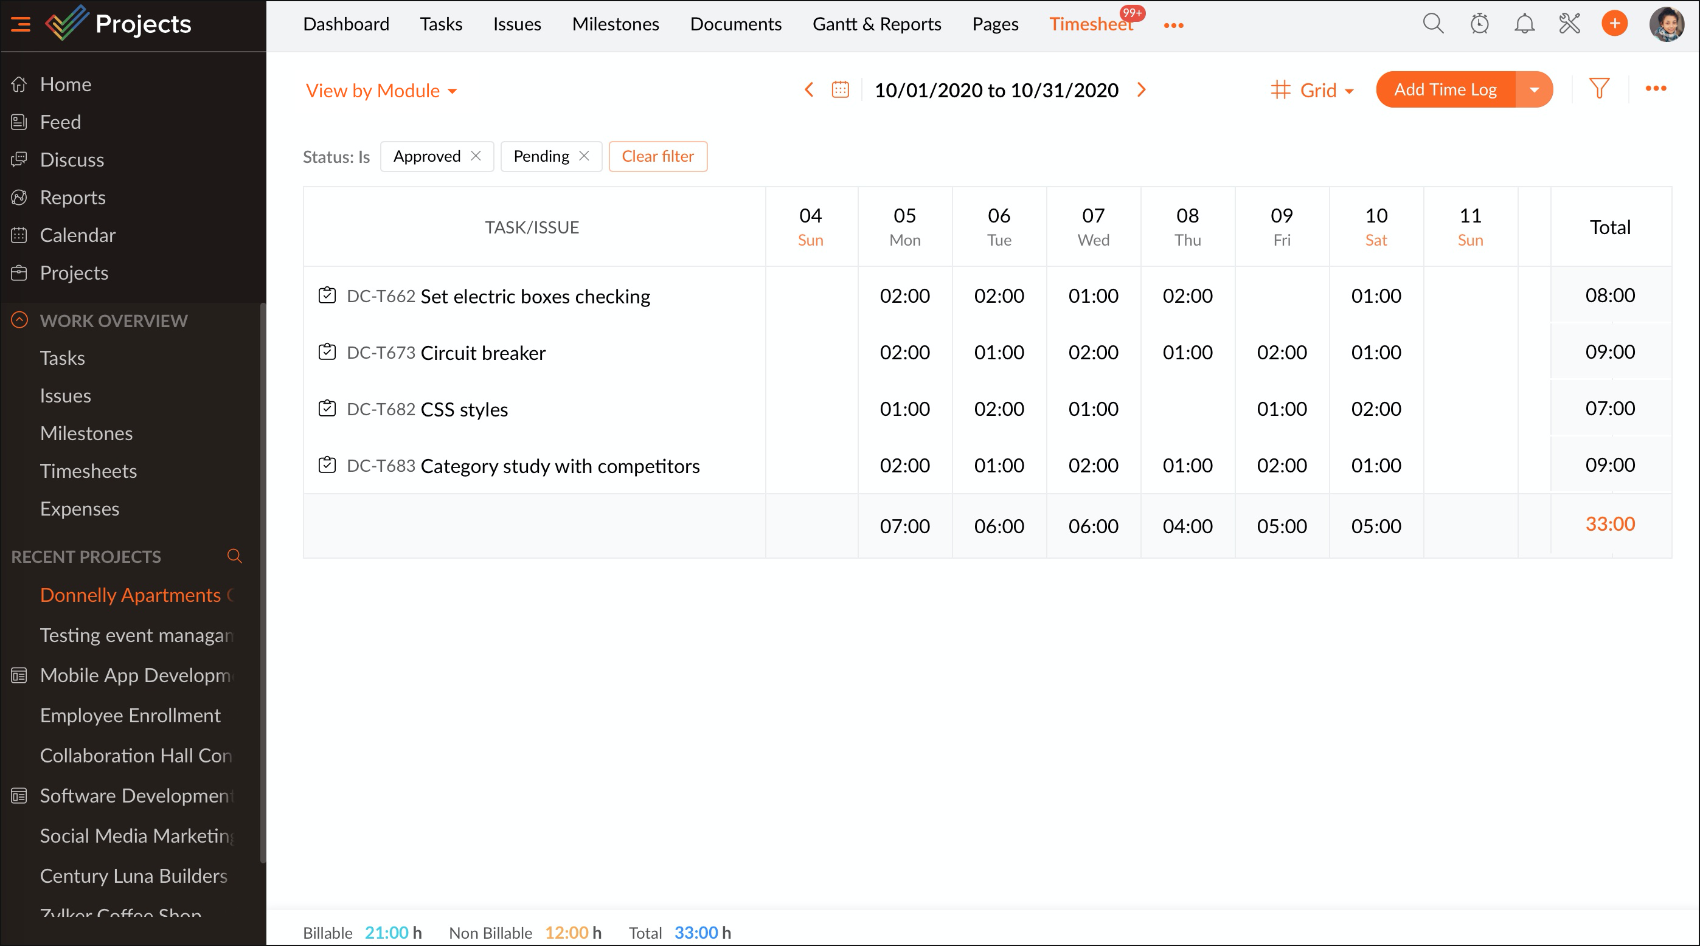Open the Gantt & Reports tab
The height and width of the screenshot is (946, 1700).
[x=876, y=24]
